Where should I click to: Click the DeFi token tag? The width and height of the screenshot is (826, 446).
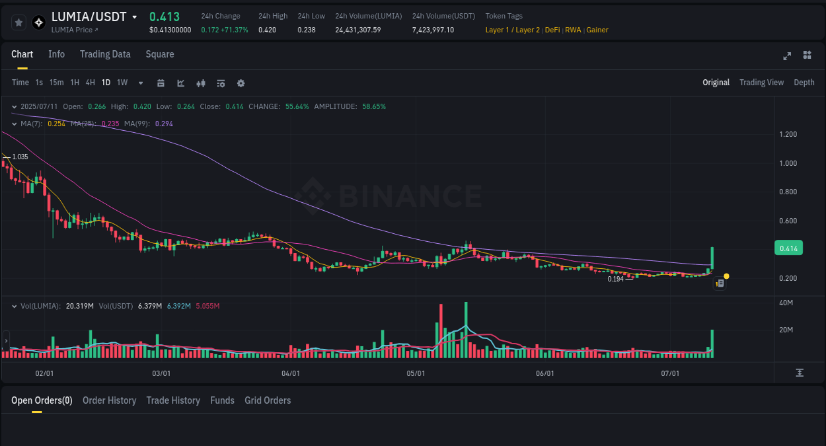click(553, 30)
